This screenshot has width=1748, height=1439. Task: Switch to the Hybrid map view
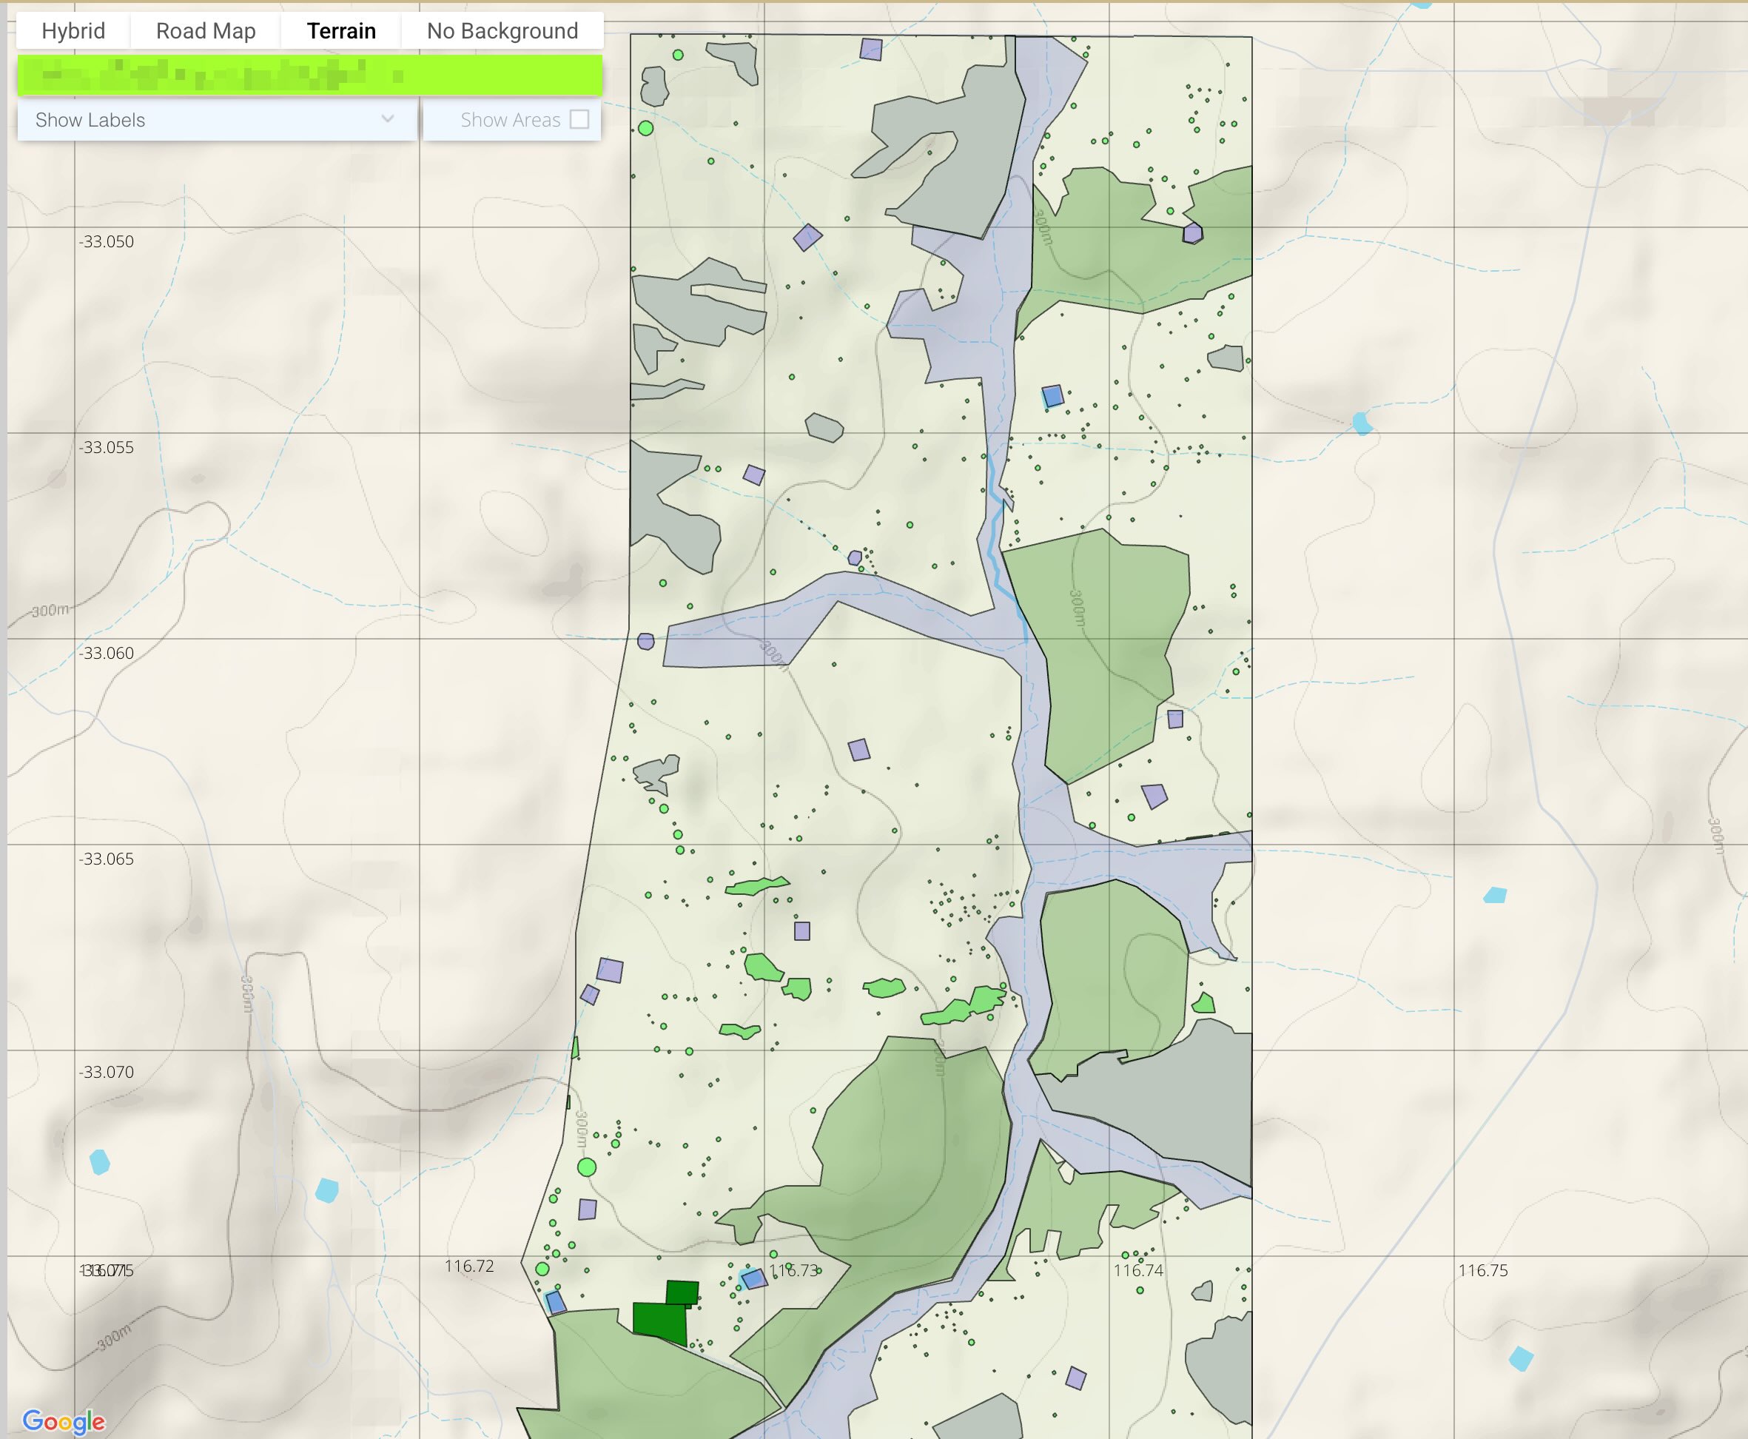[x=73, y=30]
